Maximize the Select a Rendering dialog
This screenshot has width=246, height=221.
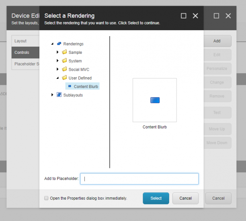[x=184, y=16]
